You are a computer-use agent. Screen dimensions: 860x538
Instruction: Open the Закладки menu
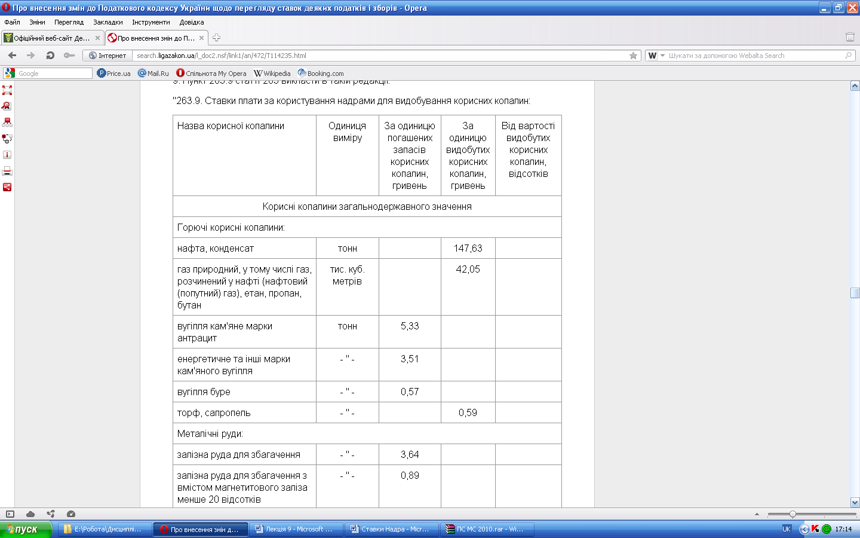pyautogui.click(x=108, y=22)
